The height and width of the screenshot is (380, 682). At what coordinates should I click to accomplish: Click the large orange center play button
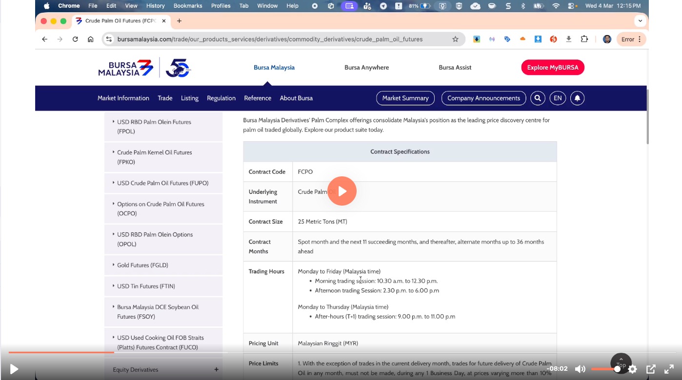pyautogui.click(x=342, y=191)
